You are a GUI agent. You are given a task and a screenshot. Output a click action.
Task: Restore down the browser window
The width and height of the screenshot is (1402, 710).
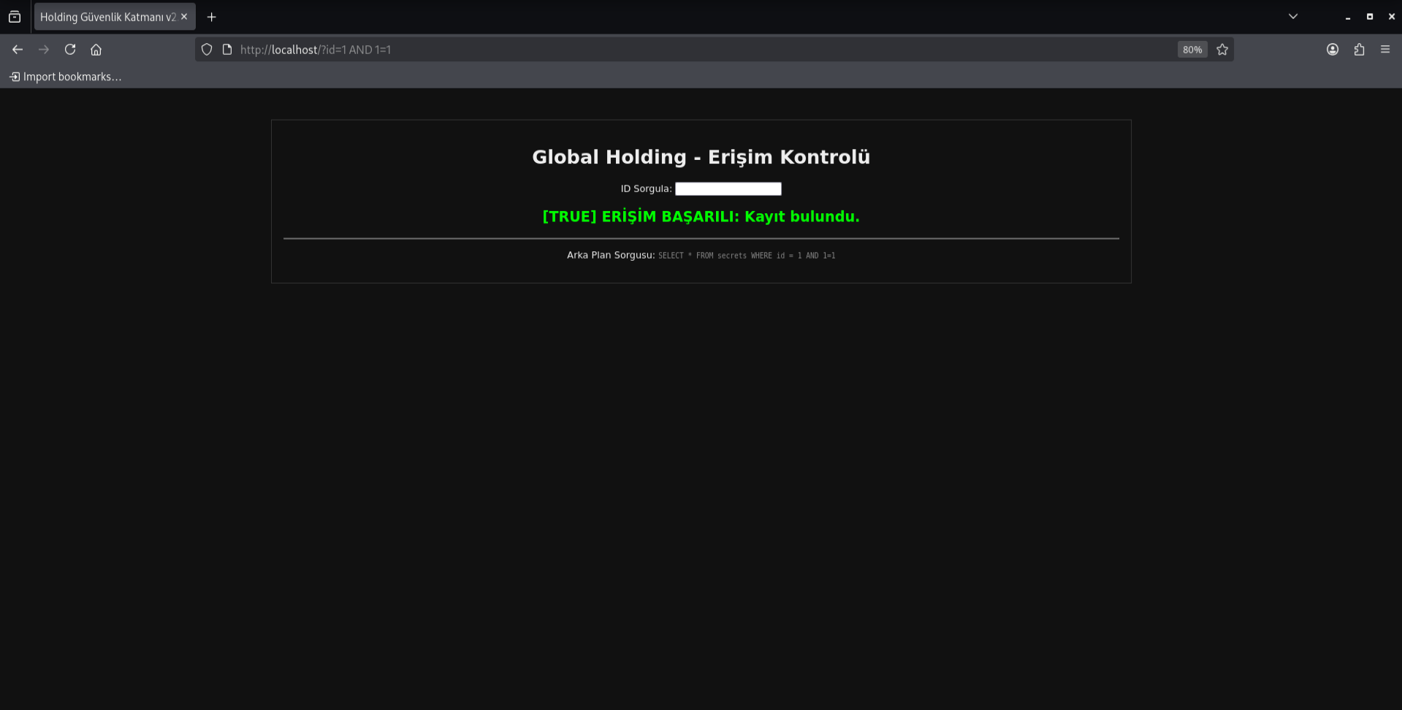[1370, 17]
